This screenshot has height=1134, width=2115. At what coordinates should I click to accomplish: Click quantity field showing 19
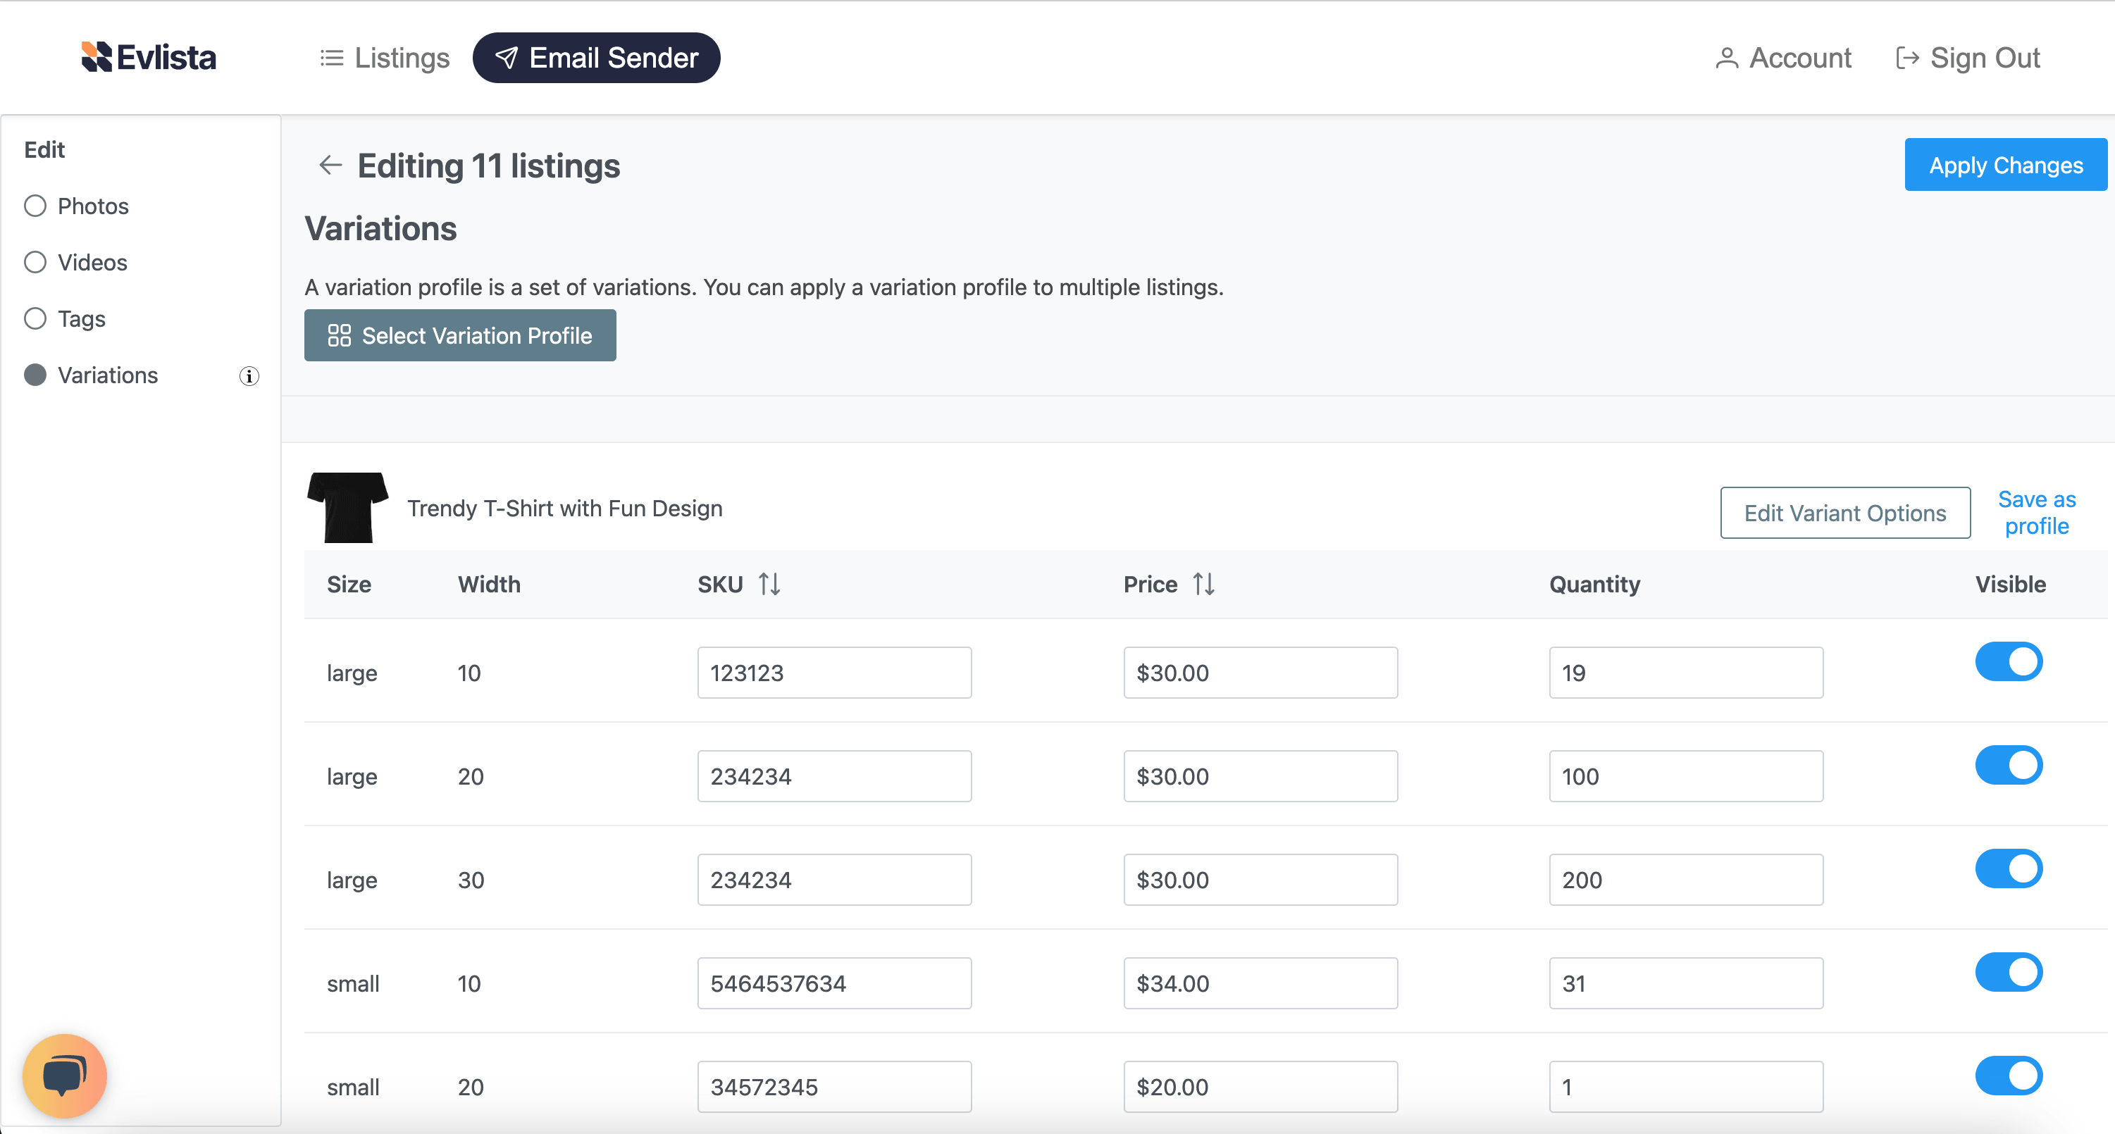(1686, 673)
